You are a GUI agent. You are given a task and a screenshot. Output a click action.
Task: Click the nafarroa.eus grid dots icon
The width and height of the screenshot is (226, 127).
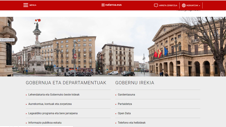coord(103,5)
